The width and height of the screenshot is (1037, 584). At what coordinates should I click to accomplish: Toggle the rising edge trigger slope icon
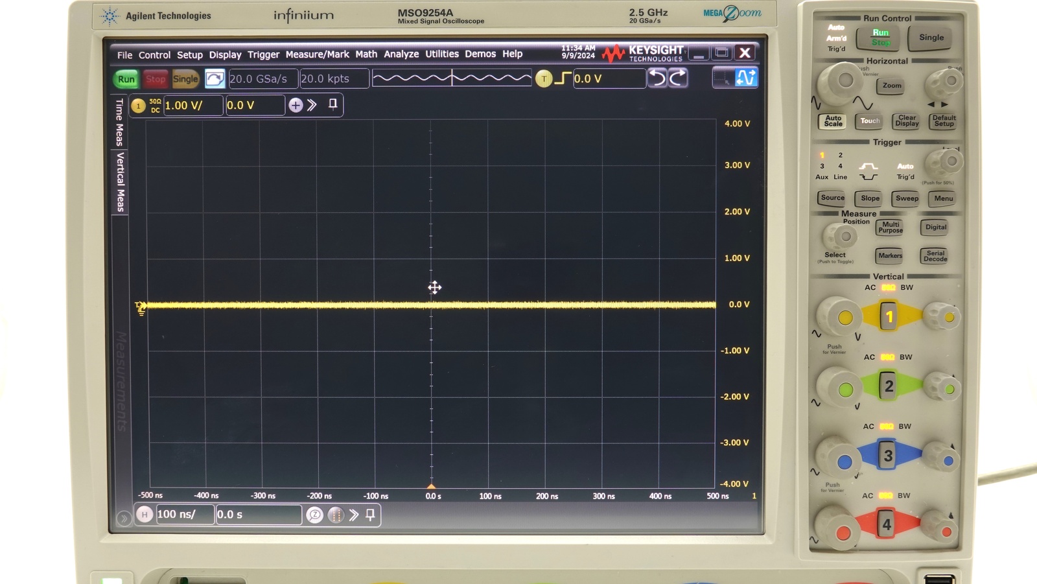[x=563, y=78]
